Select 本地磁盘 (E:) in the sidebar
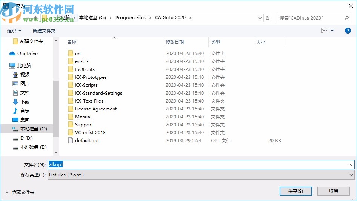 [29, 147]
